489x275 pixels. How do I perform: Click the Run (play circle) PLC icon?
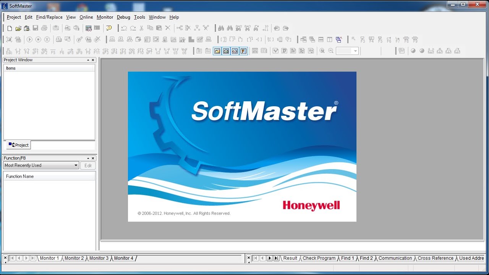point(29,39)
